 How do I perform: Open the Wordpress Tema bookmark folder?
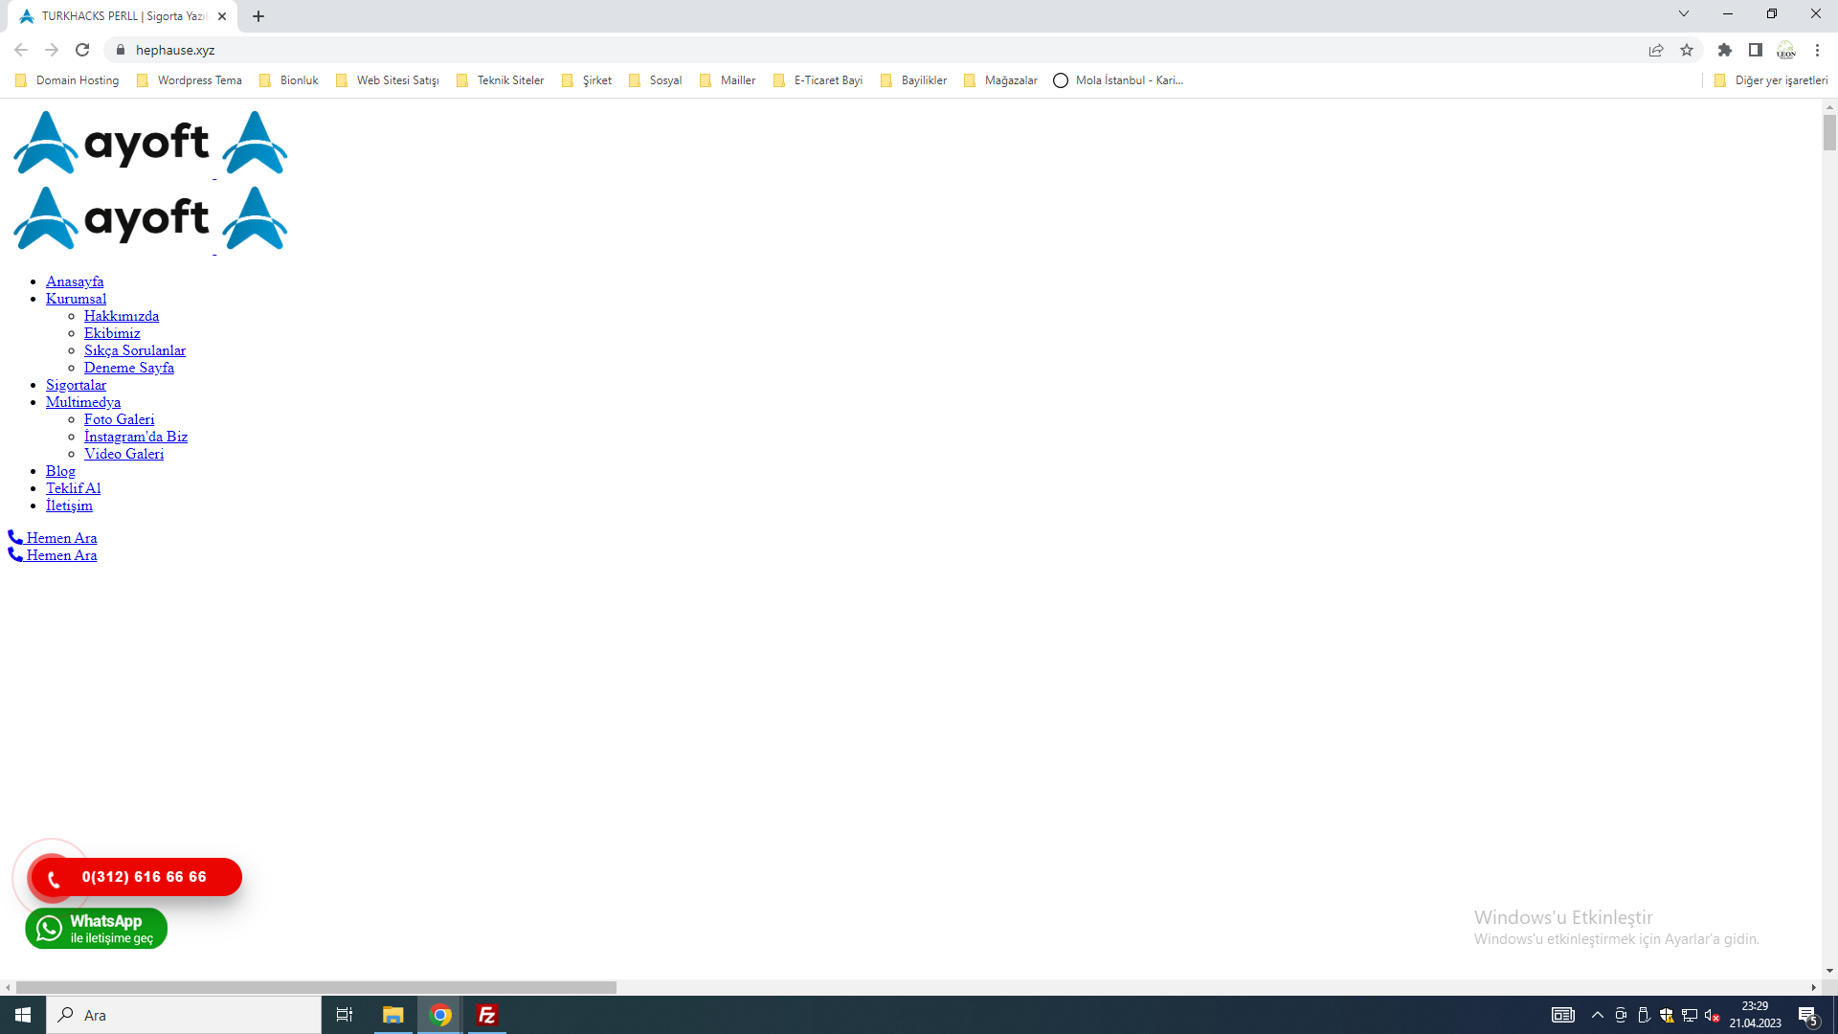(x=190, y=80)
